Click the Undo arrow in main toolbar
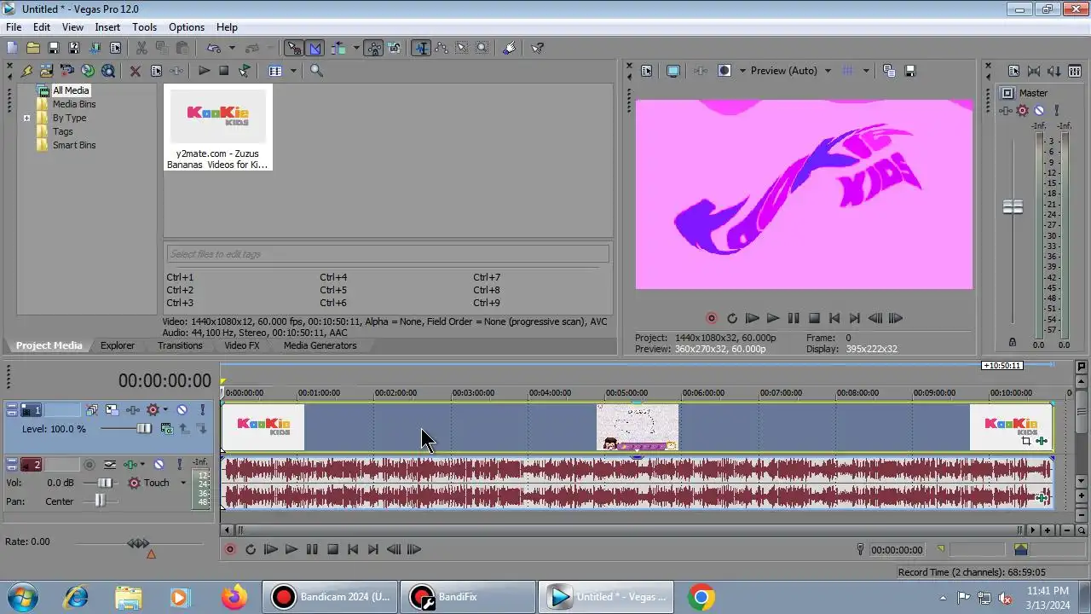Screen dimensions: 1091x614 click(x=213, y=49)
